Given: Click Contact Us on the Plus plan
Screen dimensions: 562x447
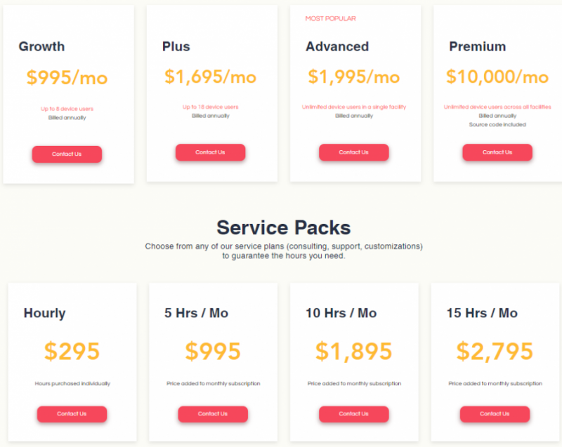Looking at the screenshot, I should pyautogui.click(x=210, y=152).
